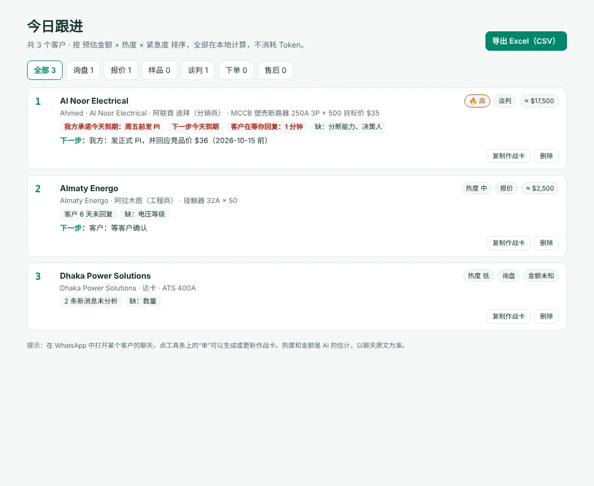Switch to the 询盘 1 tab
The height and width of the screenshot is (486, 594).
click(x=83, y=70)
